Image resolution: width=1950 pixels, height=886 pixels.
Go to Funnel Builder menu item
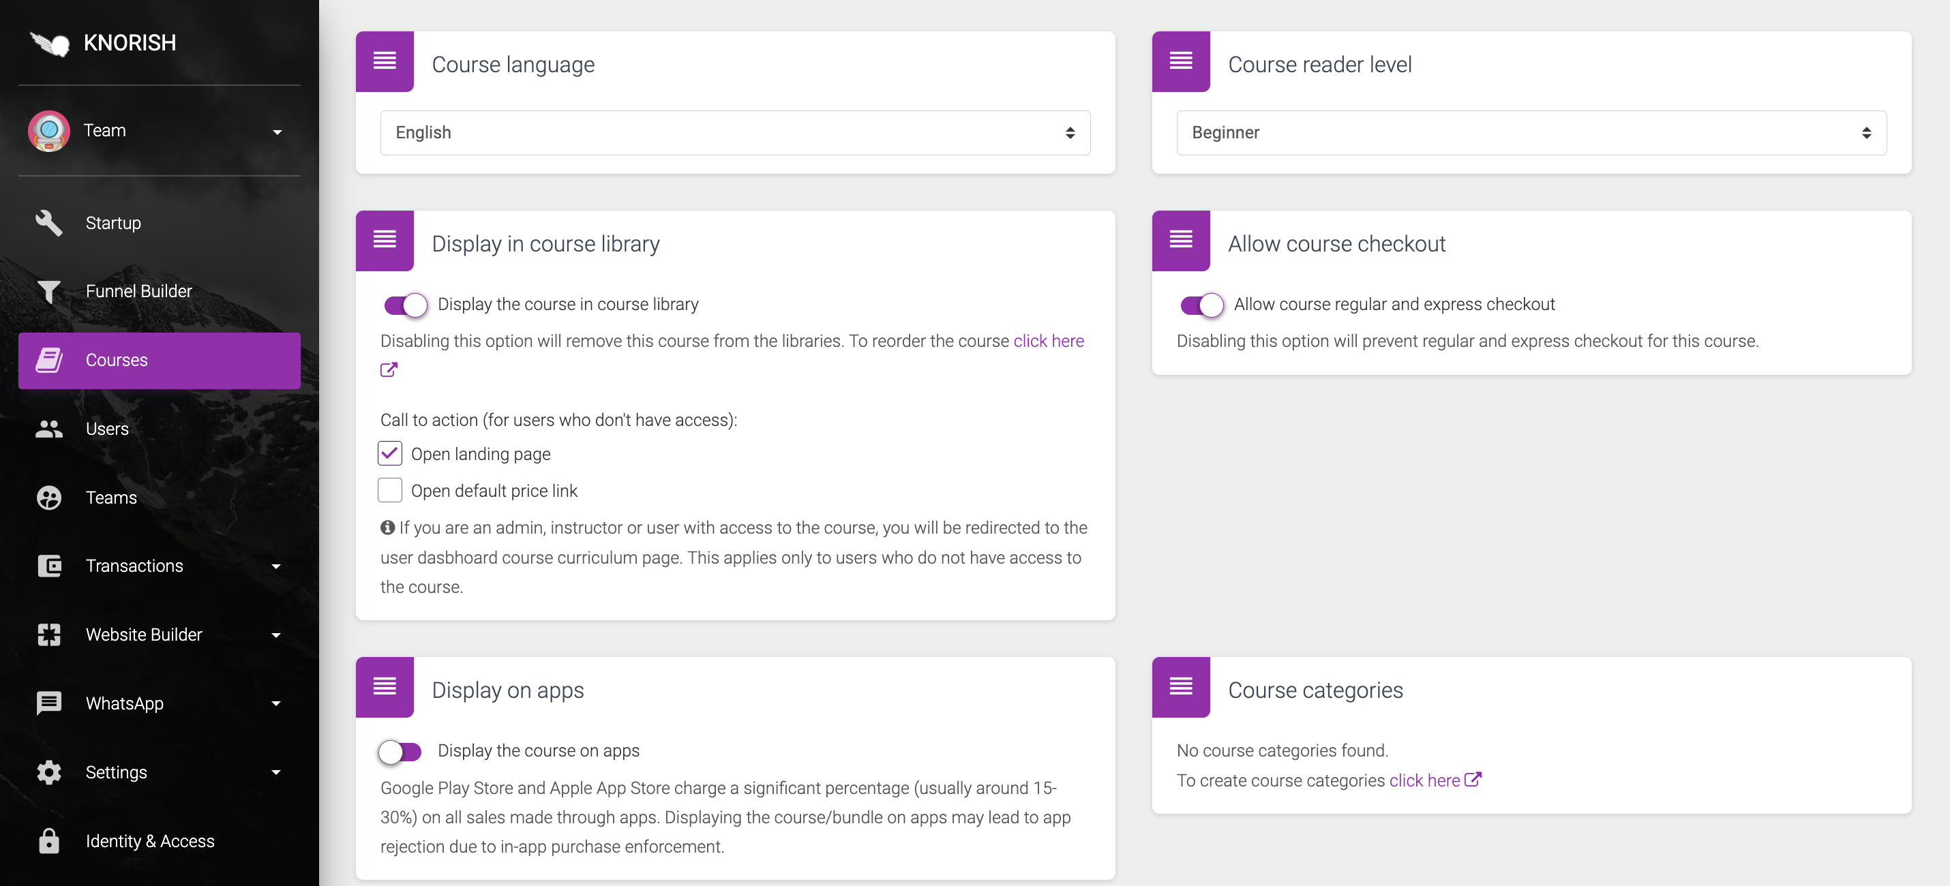[159, 291]
